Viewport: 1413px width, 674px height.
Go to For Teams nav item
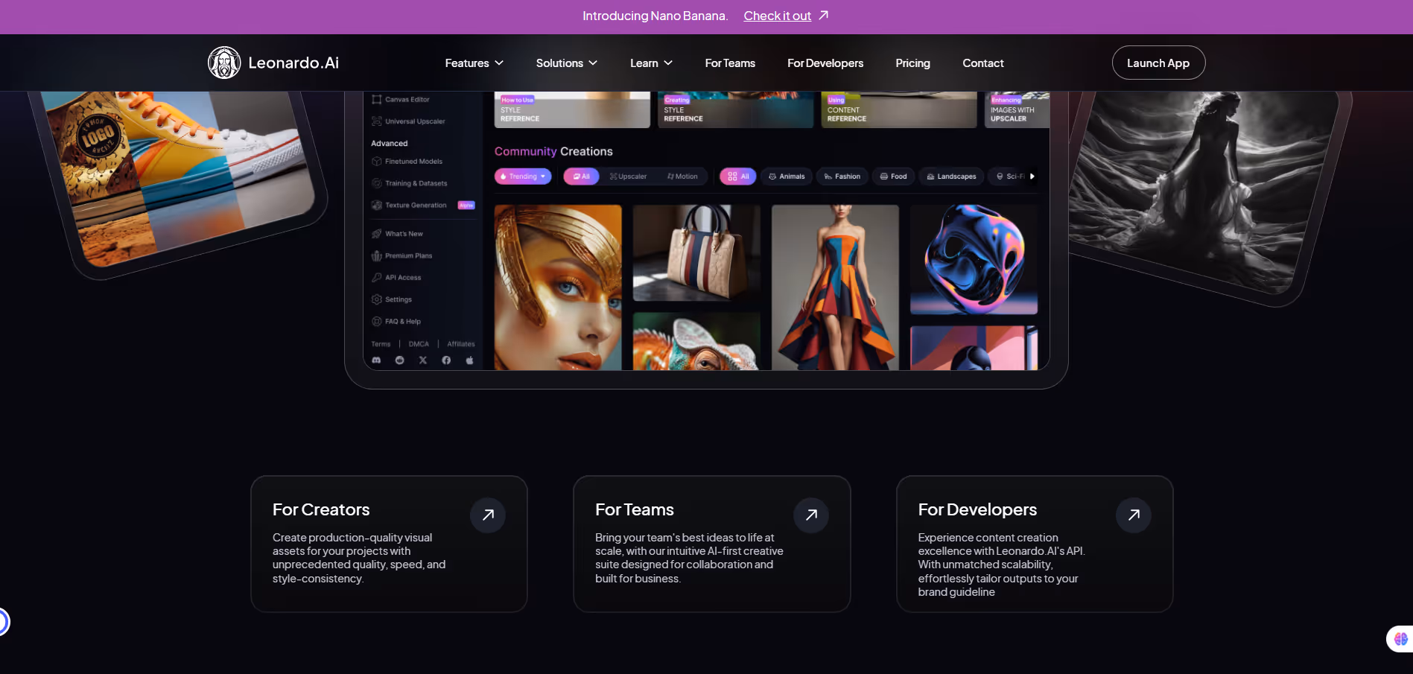point(730,63)
